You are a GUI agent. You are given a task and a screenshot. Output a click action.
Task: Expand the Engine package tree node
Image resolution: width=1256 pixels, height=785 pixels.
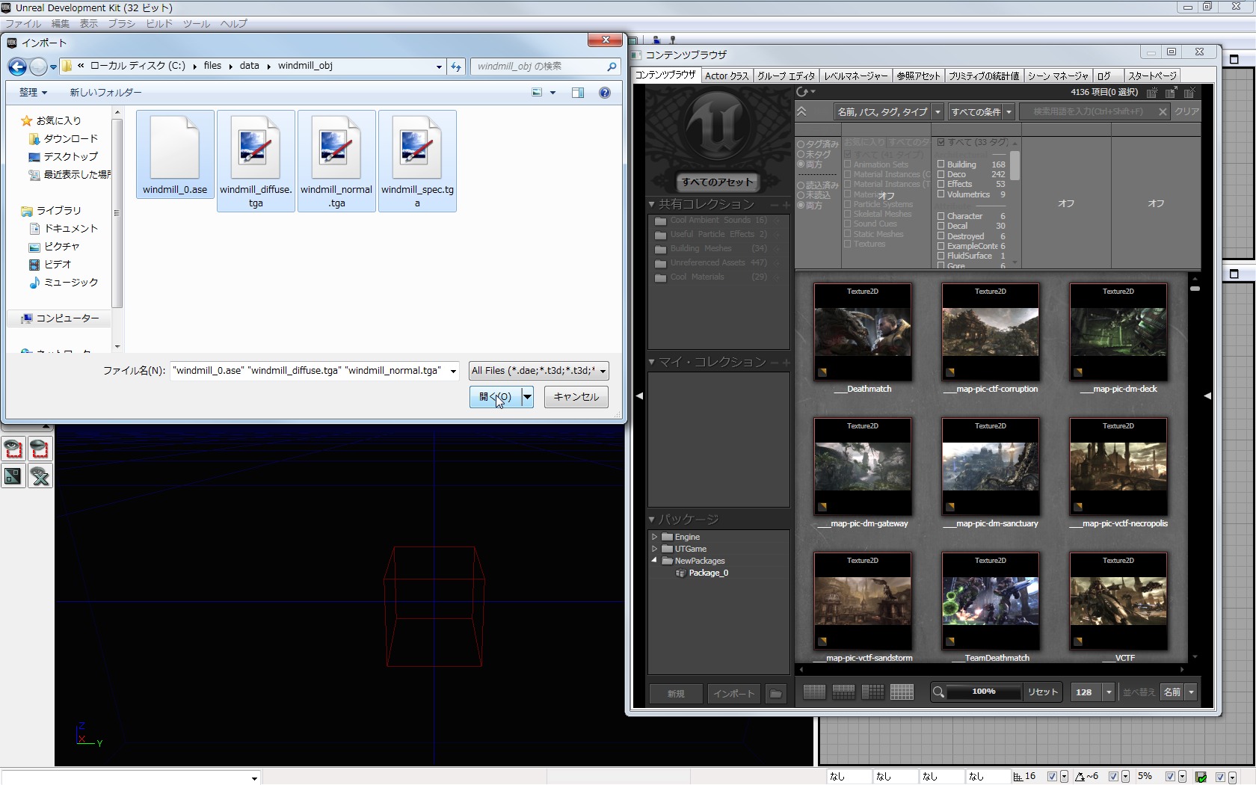tap(655, 537)
